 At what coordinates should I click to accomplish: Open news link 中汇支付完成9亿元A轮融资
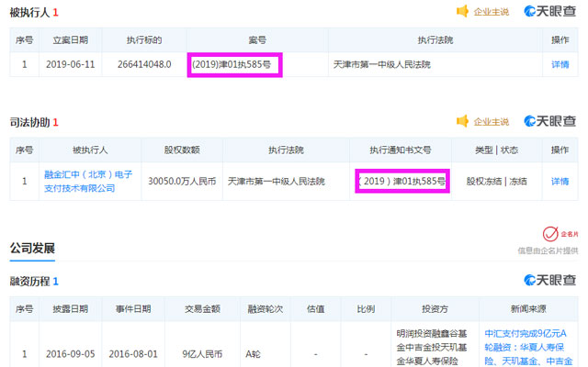pos(528,347)
